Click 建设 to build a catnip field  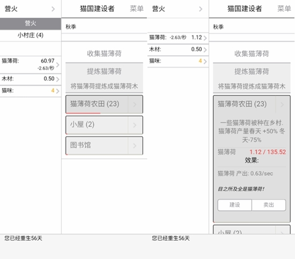tap(234, 205)
